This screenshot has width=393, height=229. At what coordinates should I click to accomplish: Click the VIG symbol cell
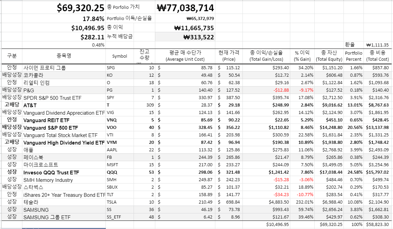pyautogui.click(x=120, y=113)
